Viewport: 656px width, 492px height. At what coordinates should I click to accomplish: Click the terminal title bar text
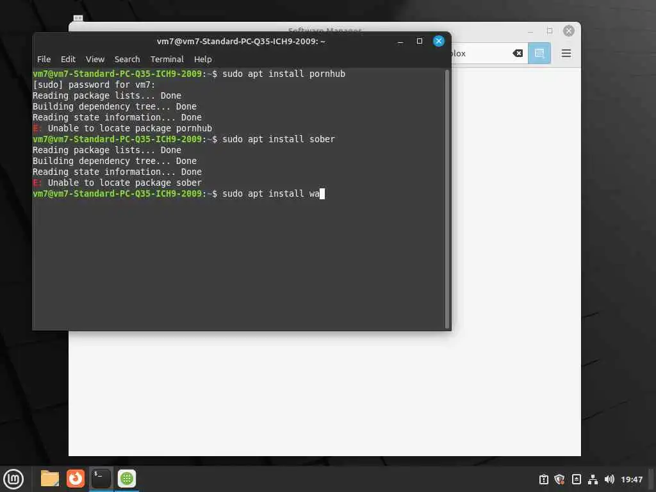tap(241, 42)
